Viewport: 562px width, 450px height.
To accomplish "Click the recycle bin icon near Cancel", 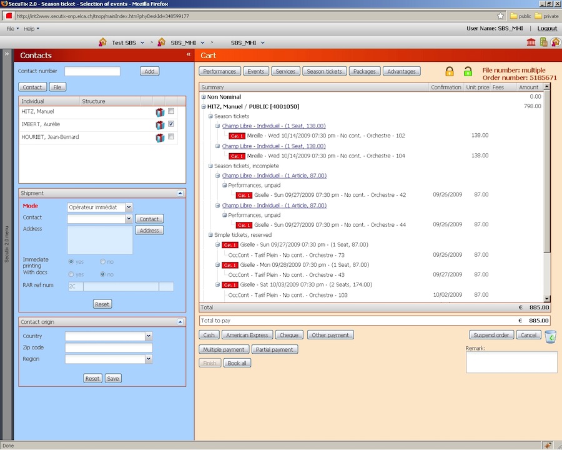I will tap(551, 336).
